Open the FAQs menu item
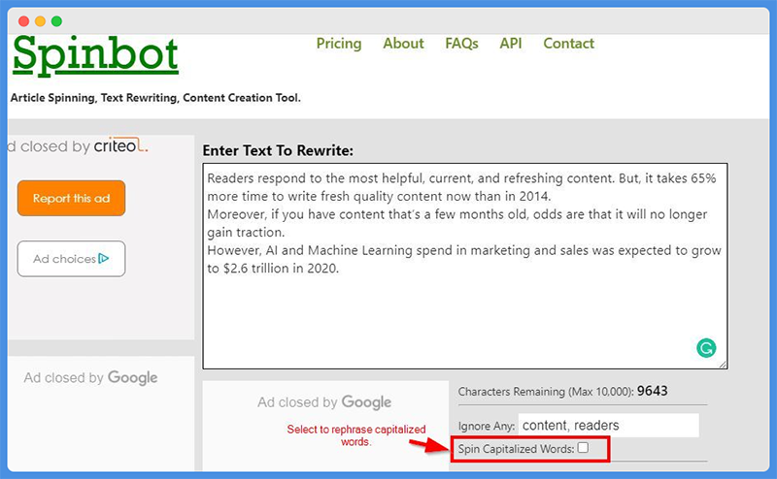Image resolution: width=777 pixels, height=479 pixels. pos(461,44)
